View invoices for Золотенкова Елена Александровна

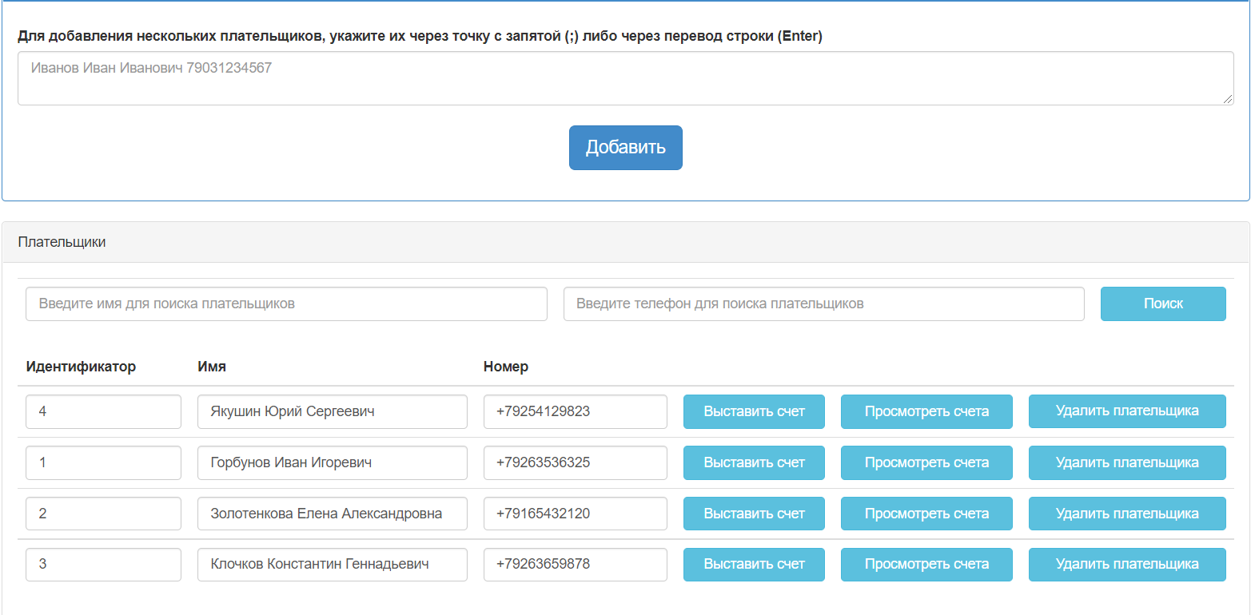coord(926,514)
